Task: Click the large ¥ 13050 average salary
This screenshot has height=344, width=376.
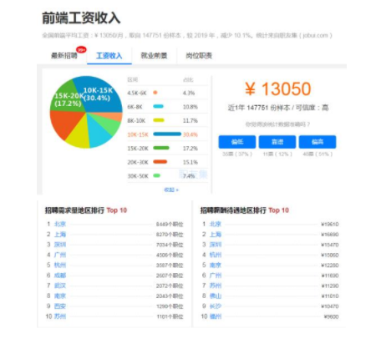Action: point(277,89)
